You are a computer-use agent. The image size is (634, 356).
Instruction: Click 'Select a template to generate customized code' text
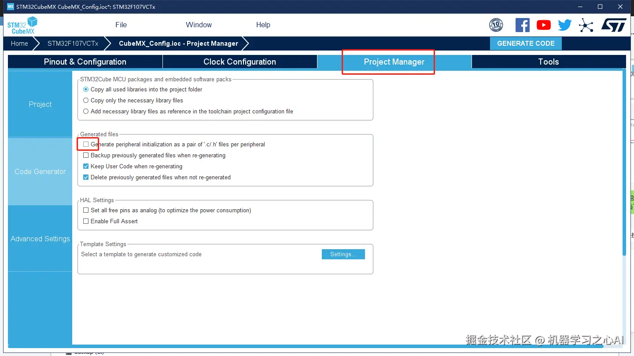141,254
